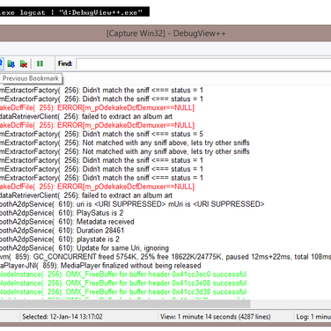Focus the Find text field
The width and height of the screenshot is (331, 331).
tap(203, 63)
